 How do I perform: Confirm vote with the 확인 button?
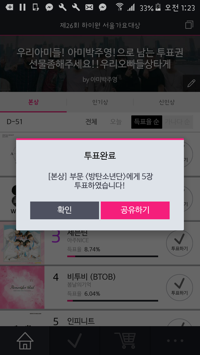[x=65, y=210]
